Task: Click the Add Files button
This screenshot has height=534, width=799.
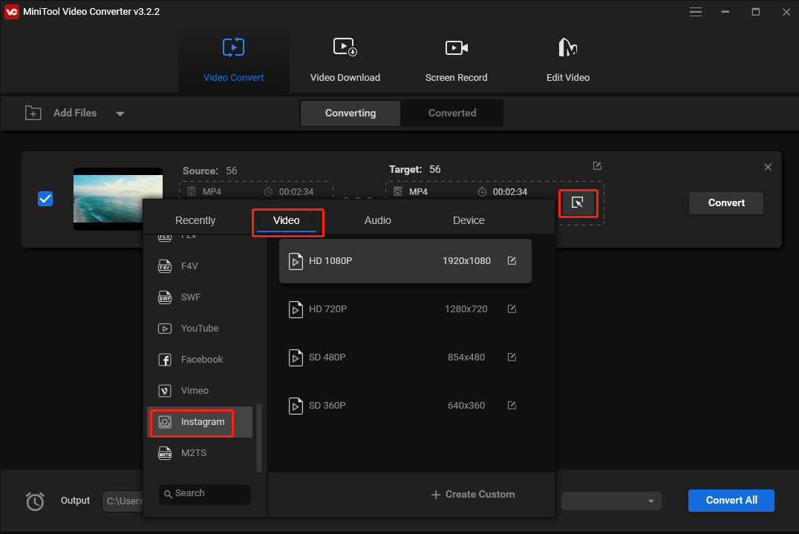Action: click(61, 113)
